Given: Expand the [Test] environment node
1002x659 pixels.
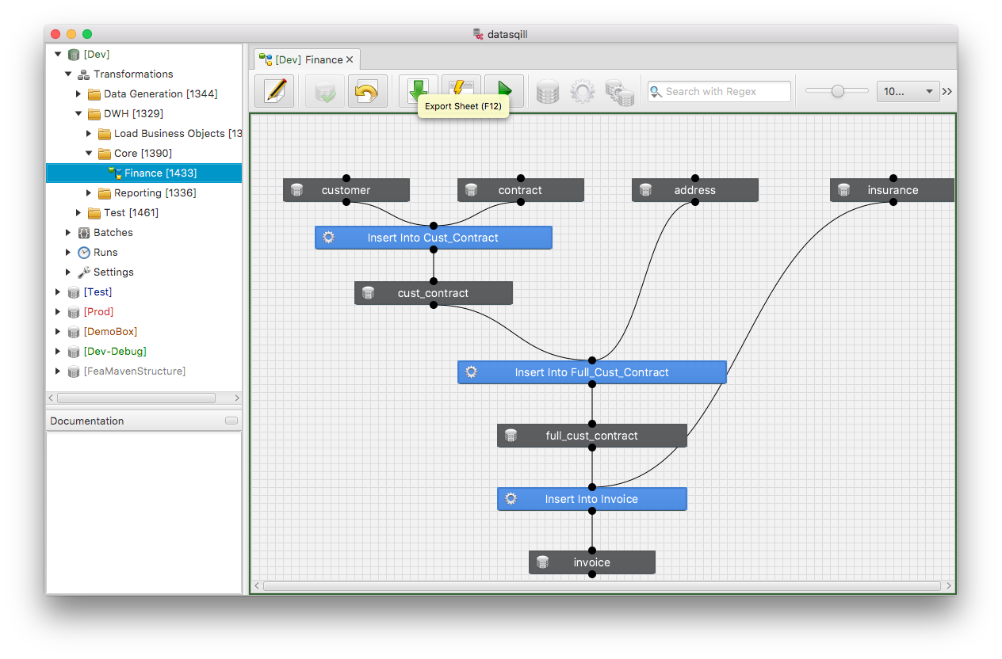Looking at the screenshot, I should pos(58,292).
